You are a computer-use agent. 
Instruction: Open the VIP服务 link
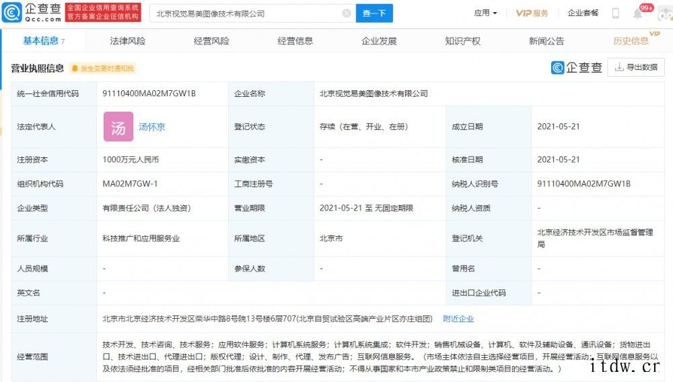[x=532, y=13]
